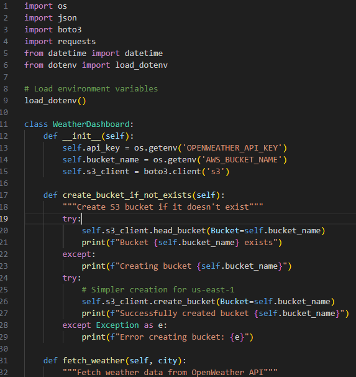The image size is (356, 377).
Task: Place cursor on 'import boto3' line
Action: pyautogui.click(x=53, y=30)
